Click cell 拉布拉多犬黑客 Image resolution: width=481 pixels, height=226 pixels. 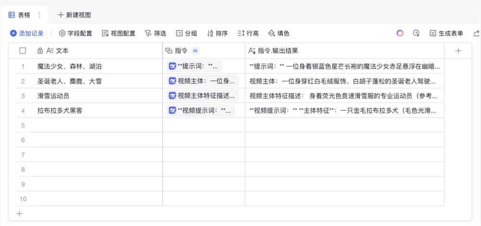[x=98, y=110]
